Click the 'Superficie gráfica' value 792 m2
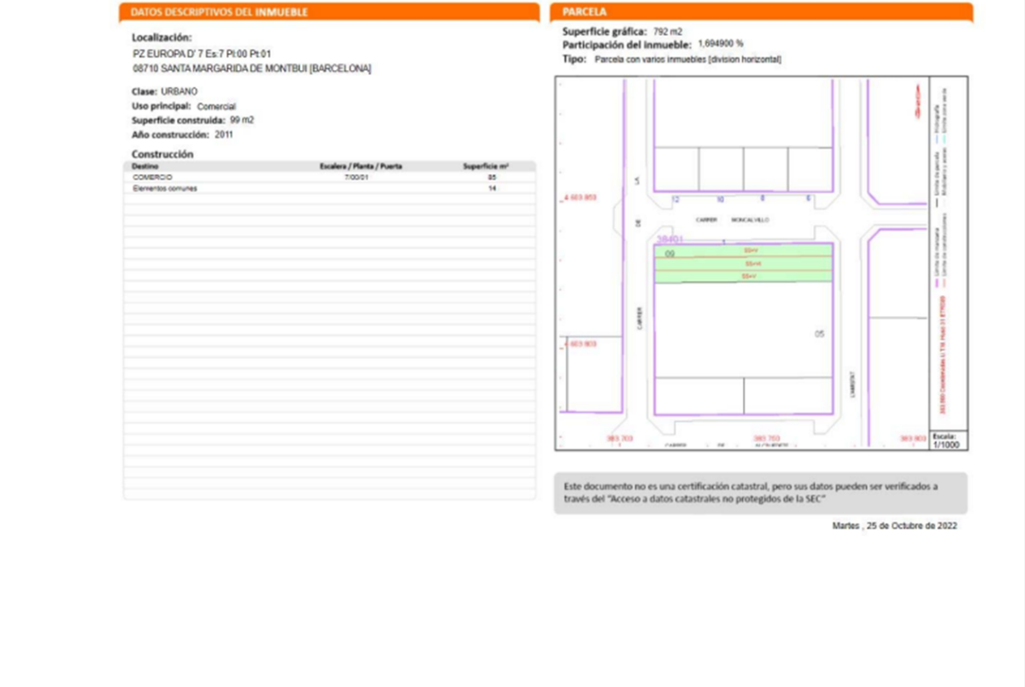 pos(668,32)
